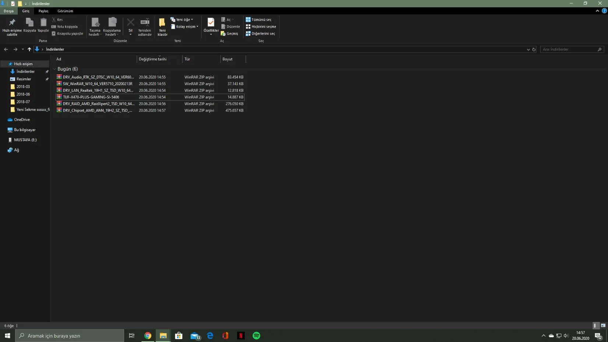Image resolution: width=608 pixels, height=342 pixels.
Task: Open Netflix from the taskbar
Action: (x=241, y=336)
